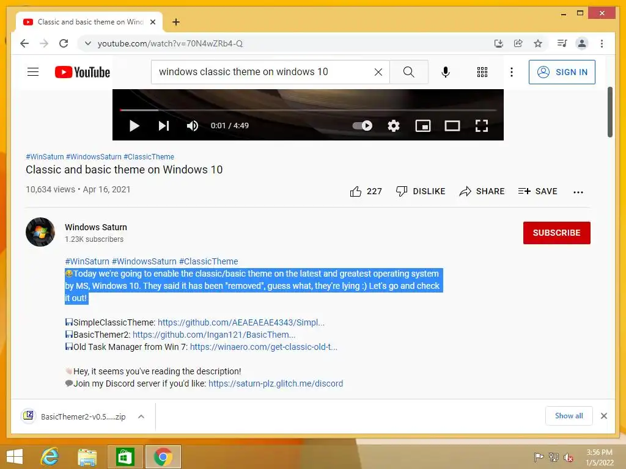Go forward in browser history
The image size is (626, 469).
(44, 43)
